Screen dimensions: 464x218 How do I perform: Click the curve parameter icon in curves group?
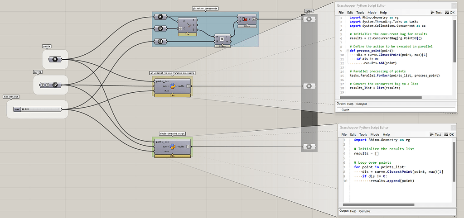pyautogui.click(x=55, y=85)
